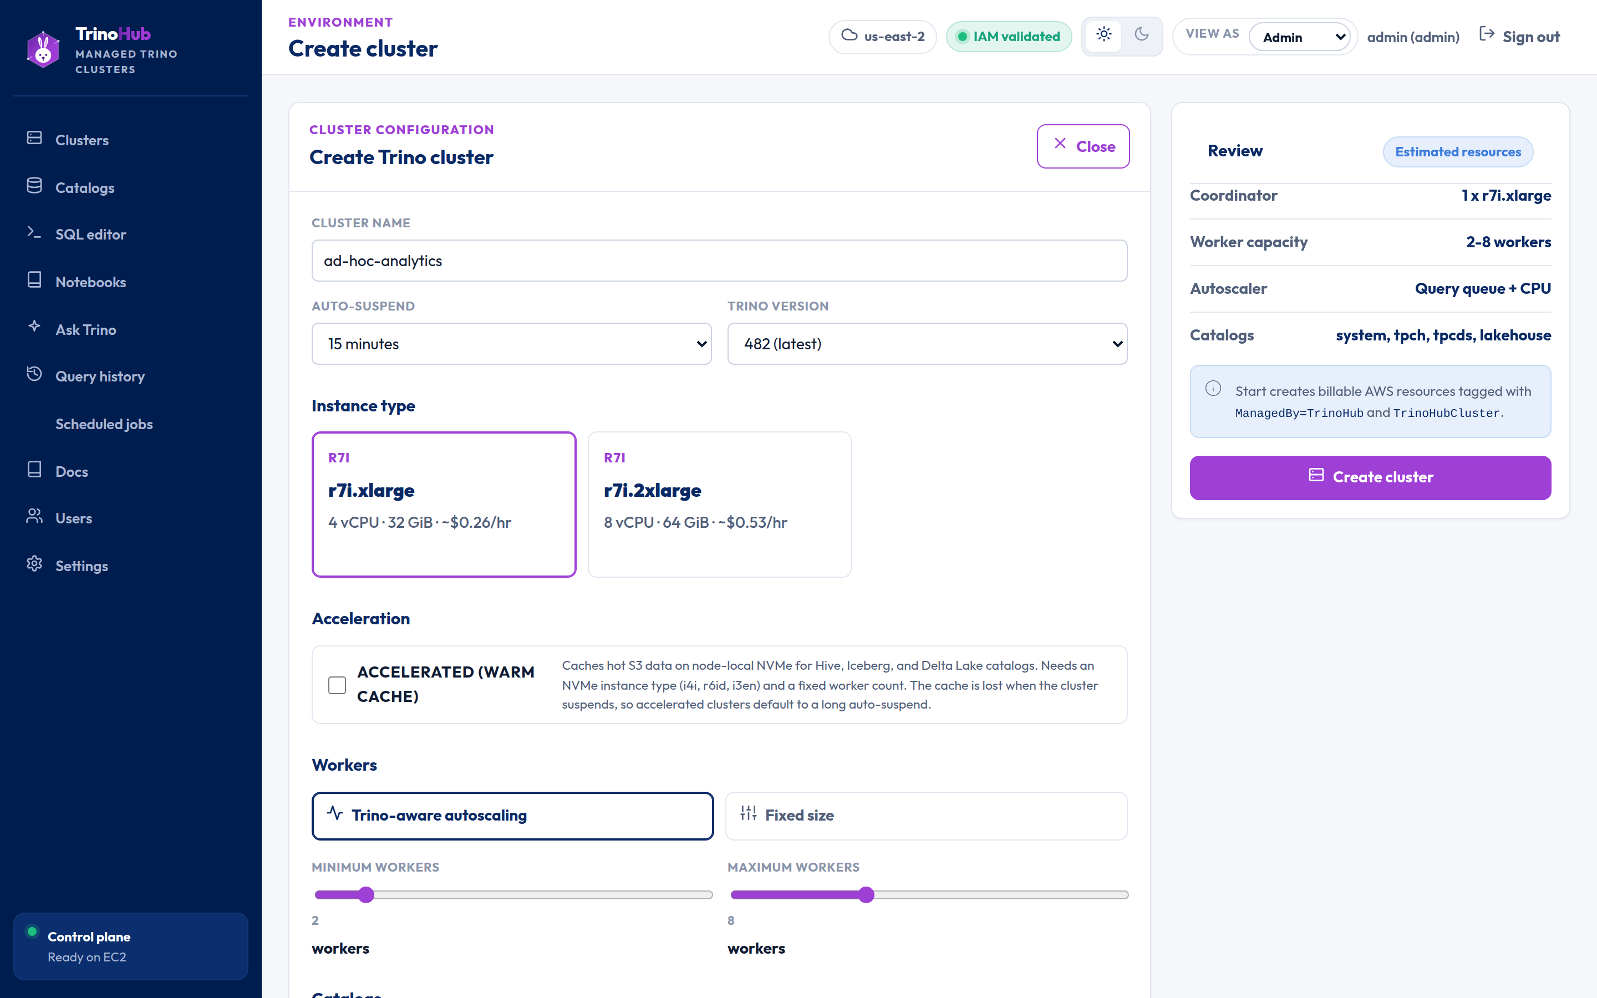
Task: Click the X icon in Close button
Action: point(1060,144)
